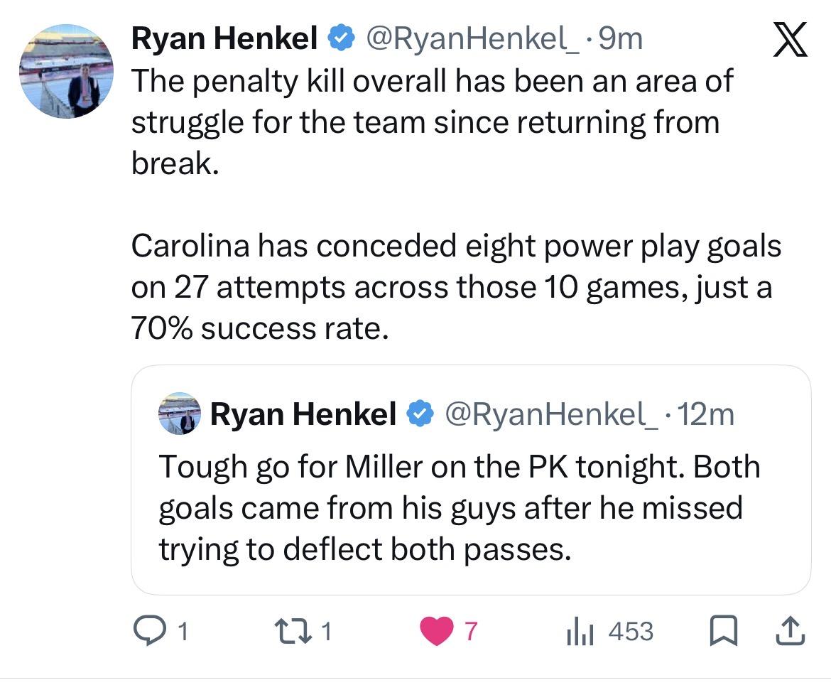
Task: Bookmark this tweet
Action: tap(723, 631)
